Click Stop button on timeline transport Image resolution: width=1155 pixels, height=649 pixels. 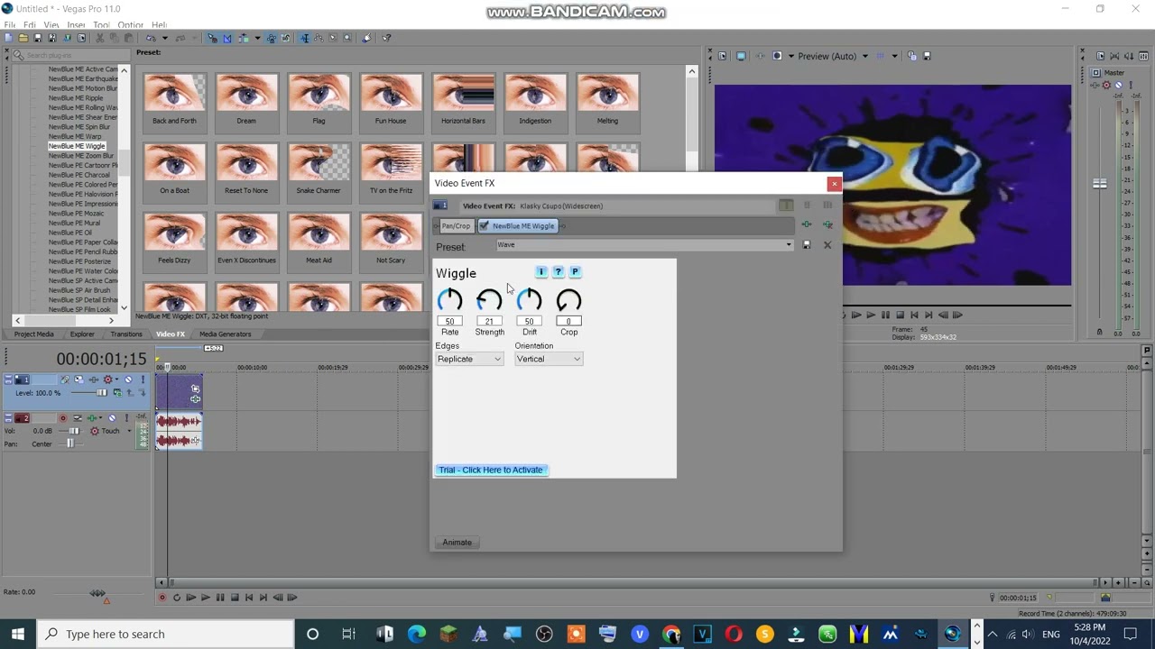(x=235, y=597)
